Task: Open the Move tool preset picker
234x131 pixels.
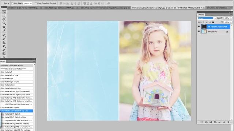Action: pyautogui.click(x=8, y=3)
